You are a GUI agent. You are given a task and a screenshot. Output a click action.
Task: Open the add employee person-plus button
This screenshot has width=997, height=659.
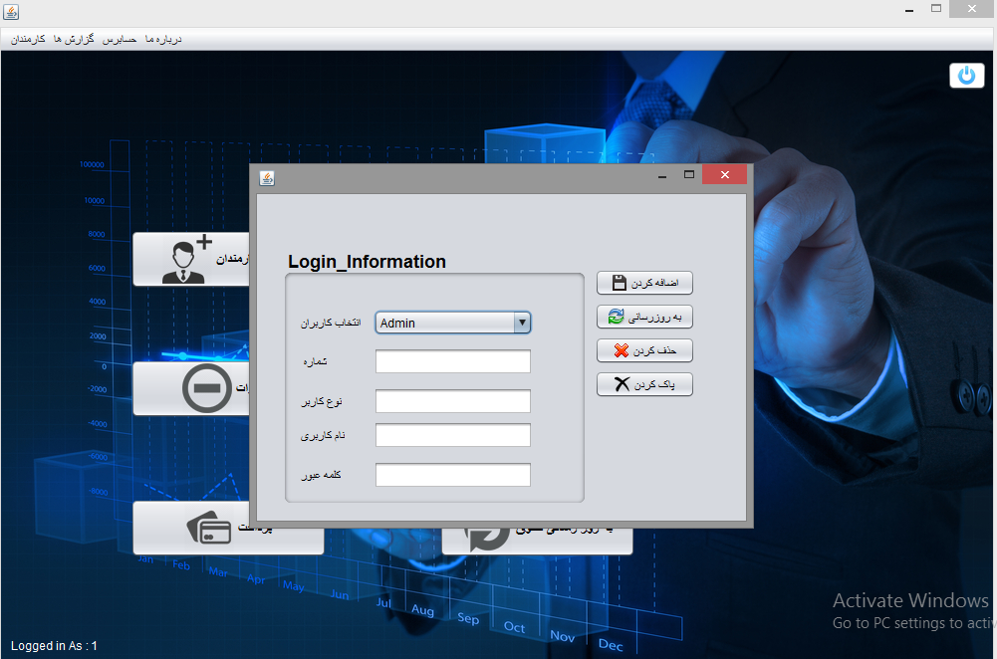coord(190,260)
